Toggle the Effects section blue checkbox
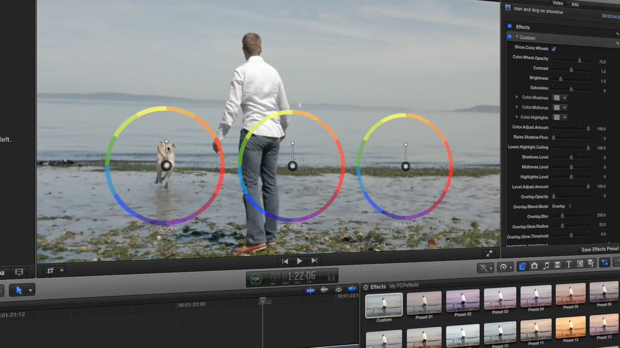Viewport: 620px width, 348px height. coord(509,26)
